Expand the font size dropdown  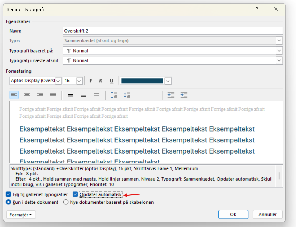click(79, 81)
